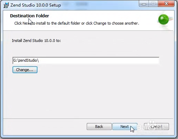Screen dimensions: 178x139
Task: Proceed with the Next button
Action: [x=125, y=127]
